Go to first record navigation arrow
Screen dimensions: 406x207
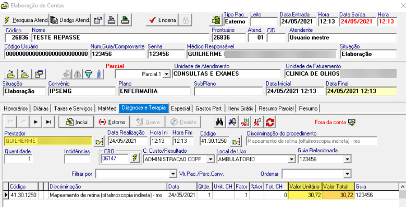(x=10, y=122)
